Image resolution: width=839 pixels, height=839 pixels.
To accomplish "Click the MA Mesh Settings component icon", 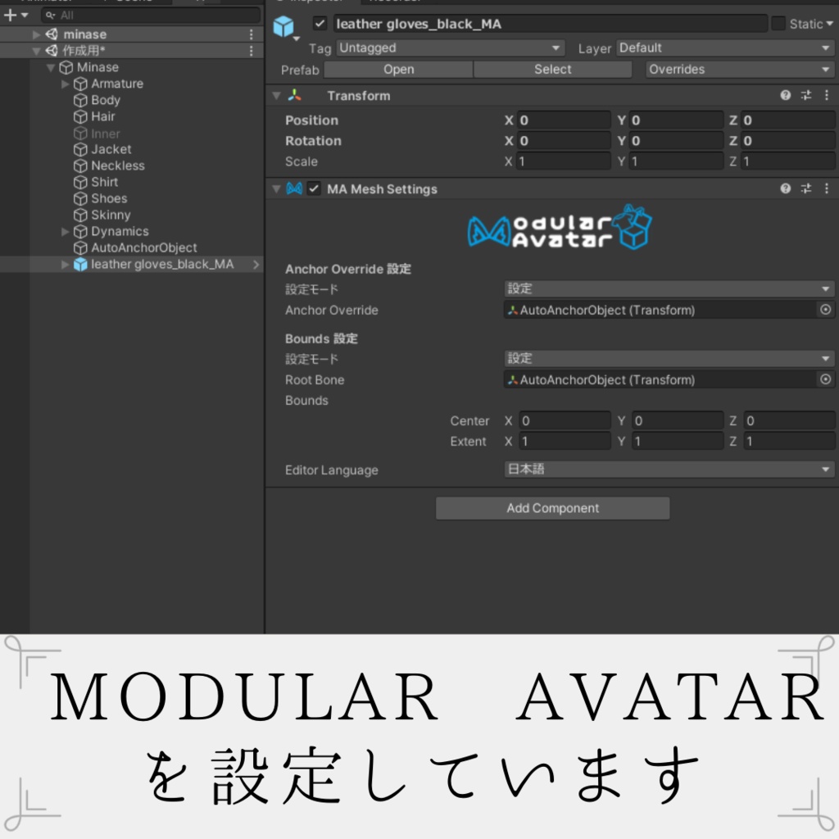I will point(294,188).
